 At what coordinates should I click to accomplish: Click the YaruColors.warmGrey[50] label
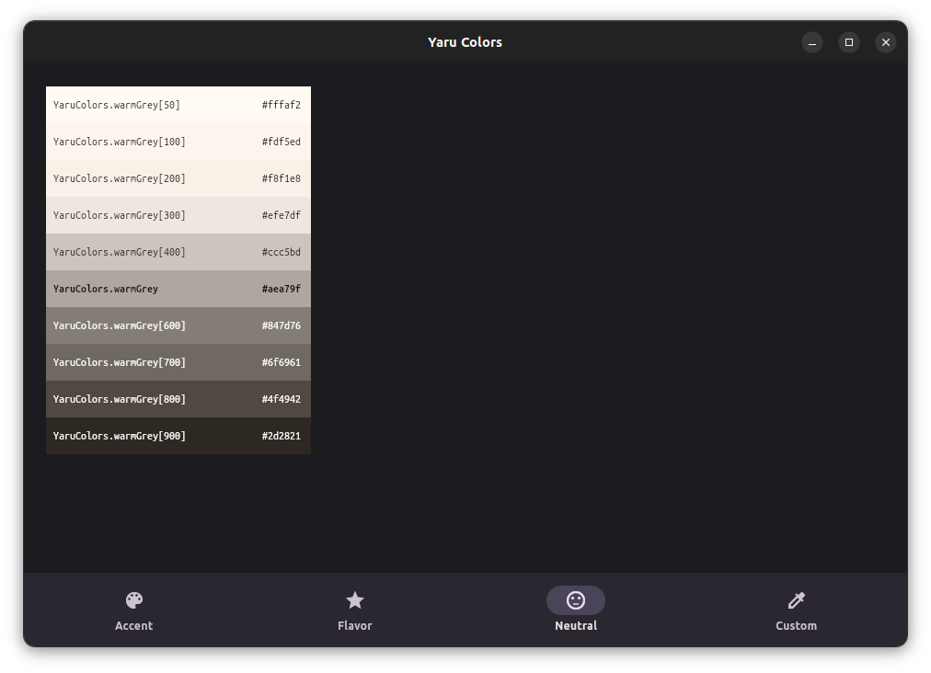tap(116, 105)
